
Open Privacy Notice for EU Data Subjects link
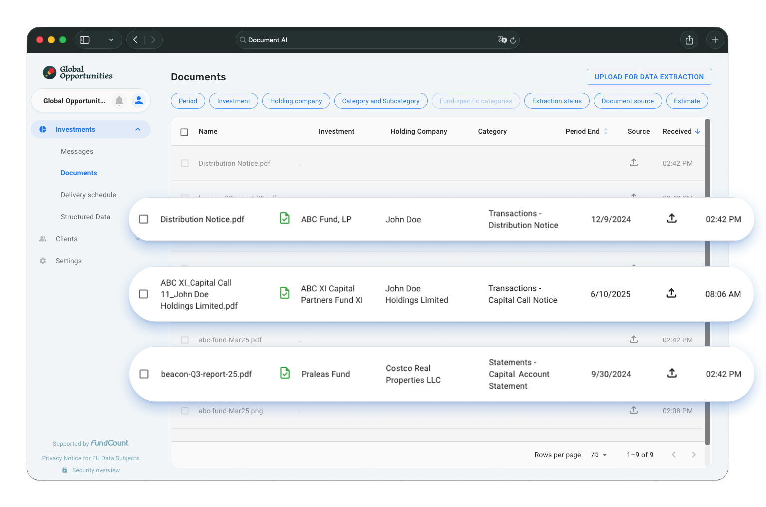pos(91,458)
